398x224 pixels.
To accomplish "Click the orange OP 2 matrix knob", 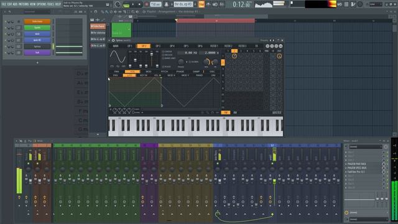I will point(234,56).
